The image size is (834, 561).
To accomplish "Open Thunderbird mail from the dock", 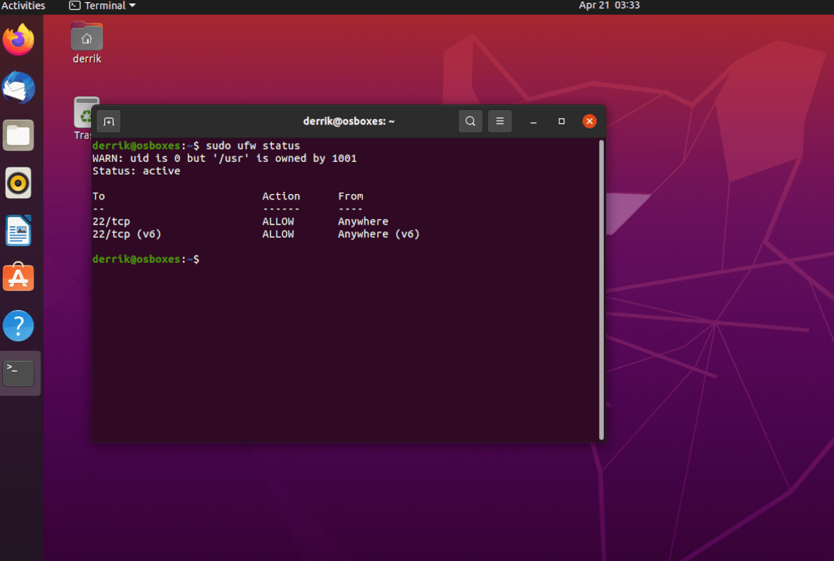I will tap(19, 88).
